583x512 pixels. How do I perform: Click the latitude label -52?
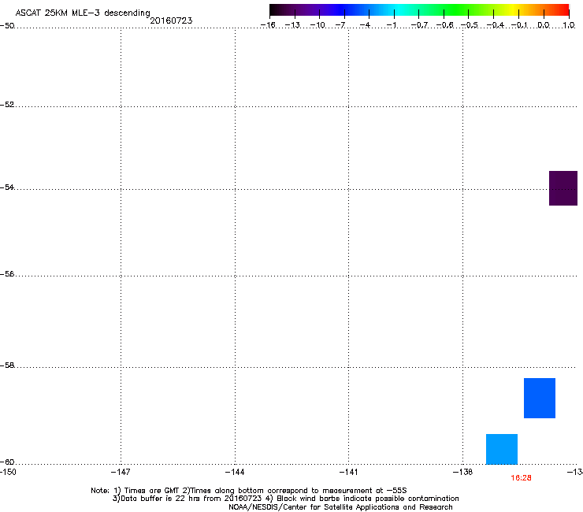coord(7,105)
